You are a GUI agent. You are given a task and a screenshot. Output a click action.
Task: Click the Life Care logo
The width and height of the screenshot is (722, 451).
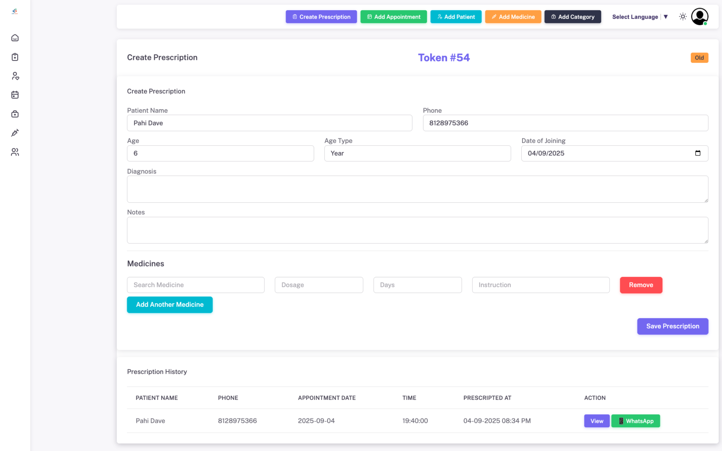click(x=15, y=12)
